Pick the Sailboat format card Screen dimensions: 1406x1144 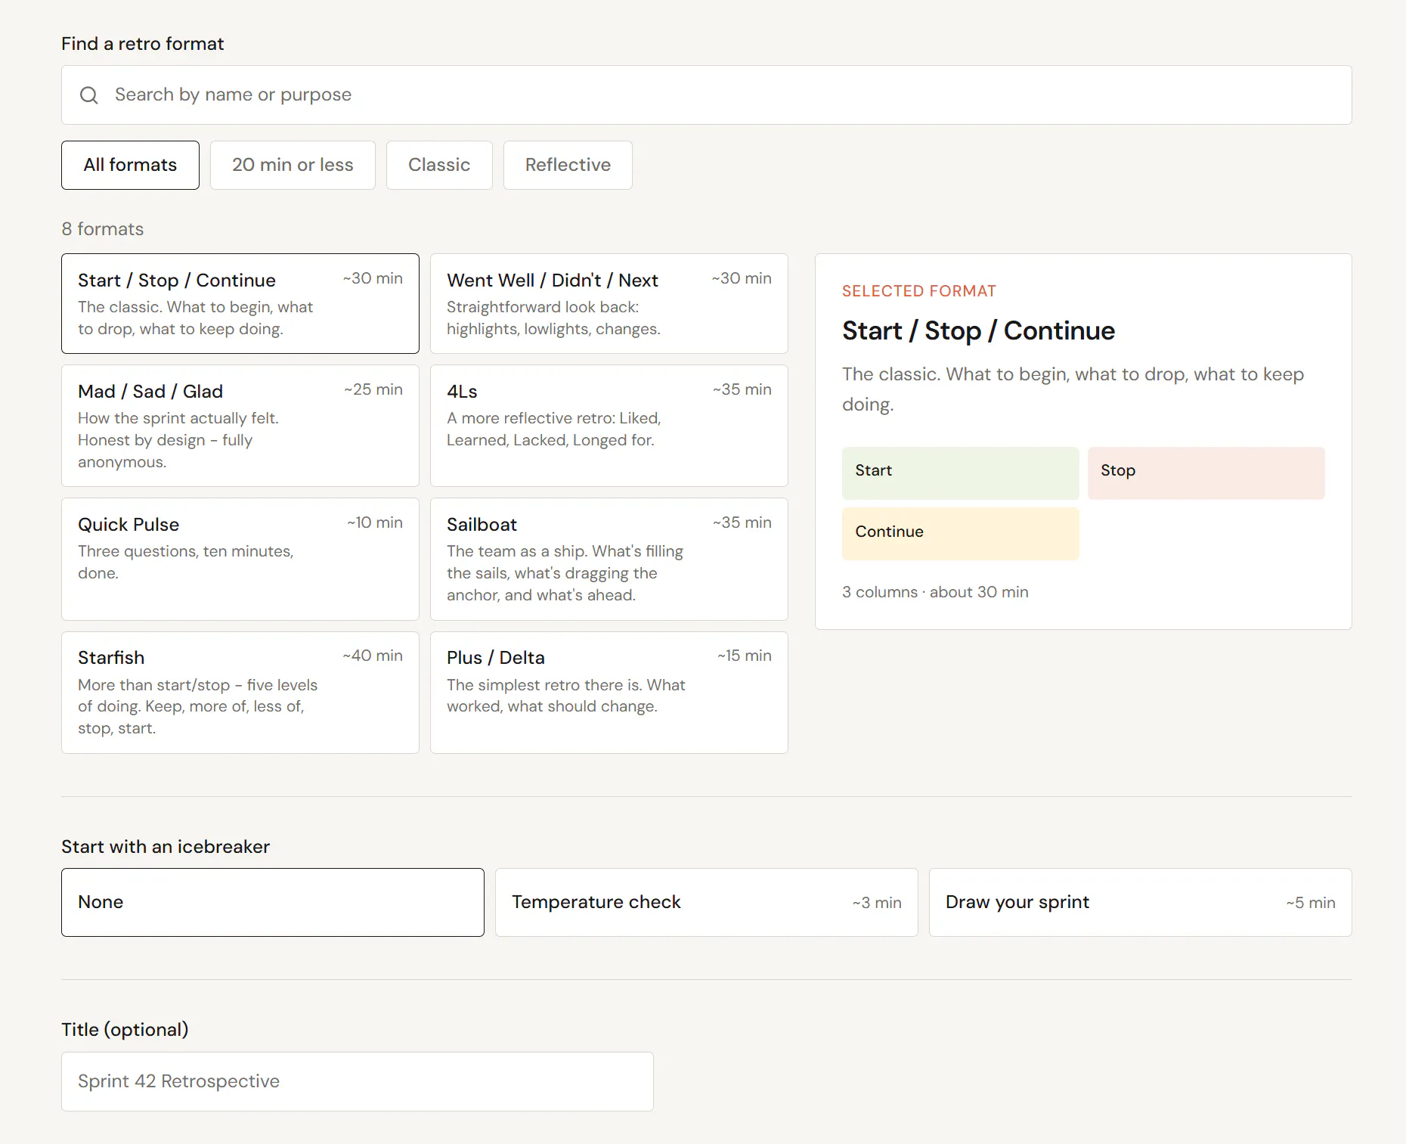[x=609, y=559]
